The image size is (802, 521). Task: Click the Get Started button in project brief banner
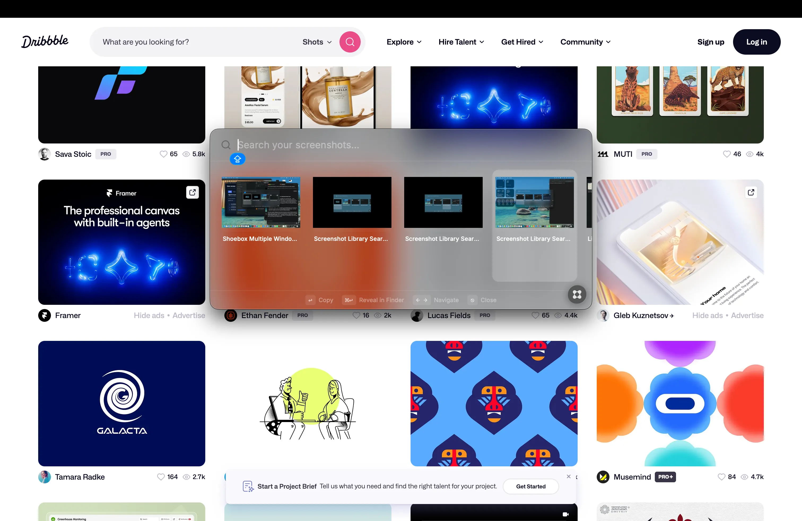pos(531,486)
